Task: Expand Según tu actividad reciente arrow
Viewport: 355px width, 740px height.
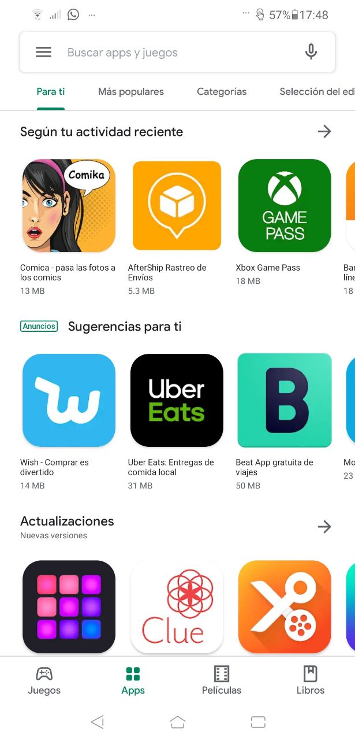Action: (324, 132)
